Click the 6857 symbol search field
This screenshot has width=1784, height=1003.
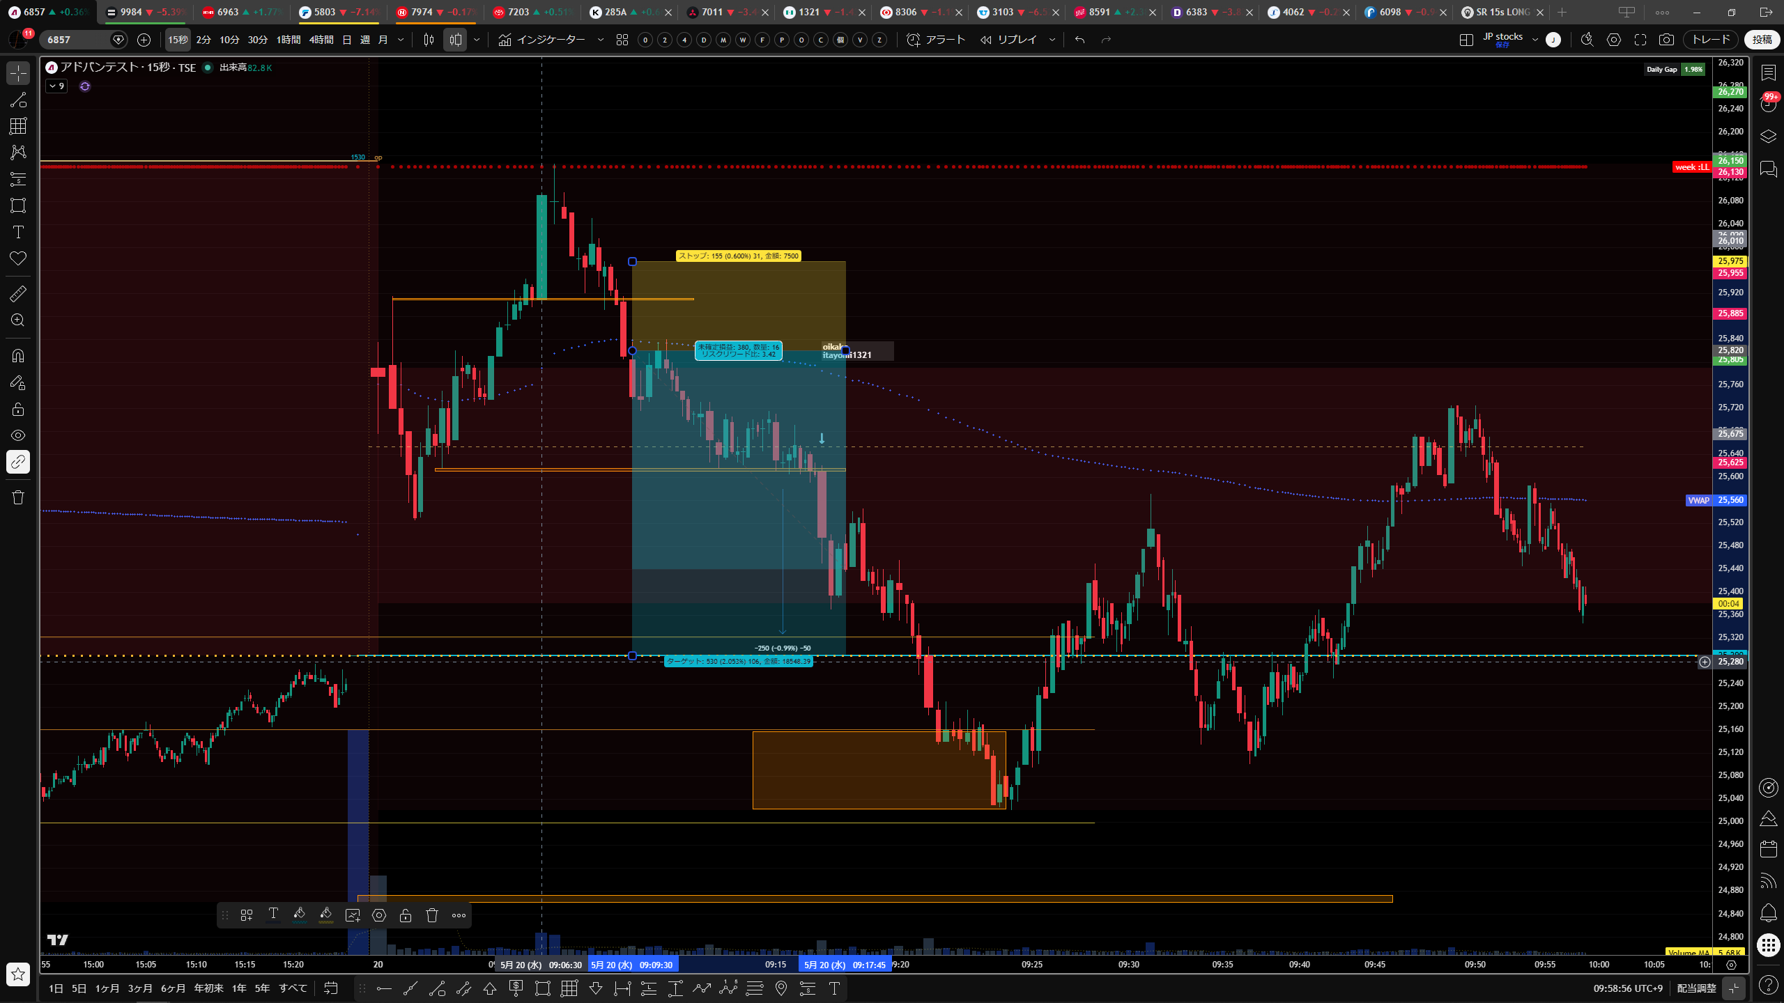click(x=75, y=40)
